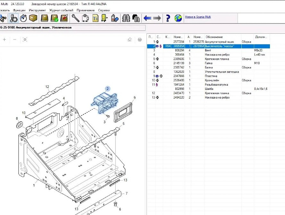Click callout number 9 in the diagram

point(135,98)
